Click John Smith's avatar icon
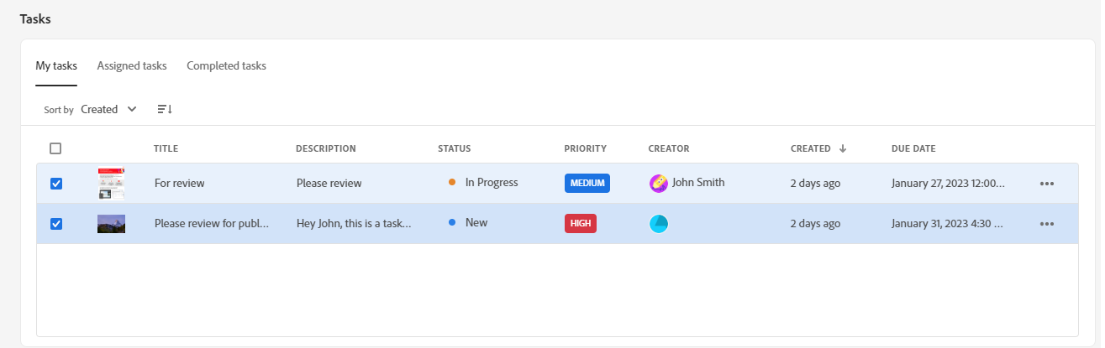 point(659,183)
